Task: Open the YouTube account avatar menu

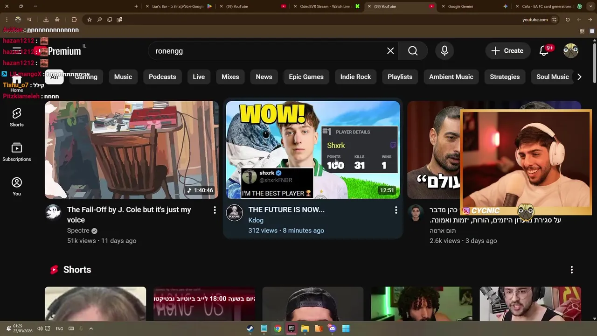Action: click(x=571, y=51)
